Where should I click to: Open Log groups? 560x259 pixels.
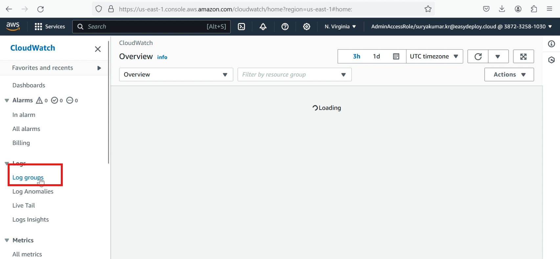click(x=28, y=178)
